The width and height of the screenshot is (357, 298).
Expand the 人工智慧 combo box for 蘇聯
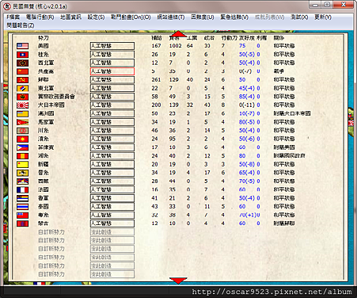tap(112, 80)
